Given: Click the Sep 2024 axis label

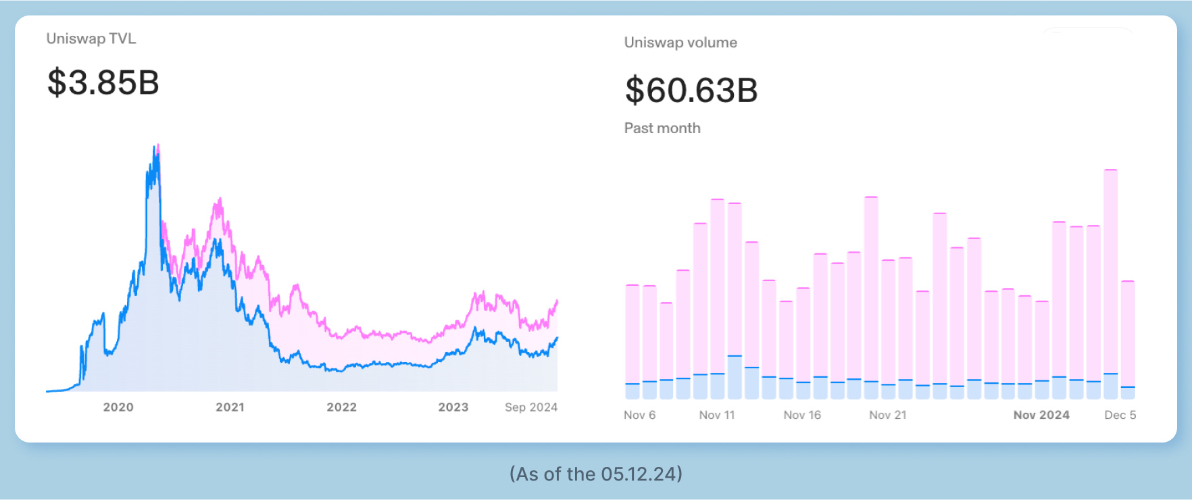Looking at the screenshot, I should 531,407.
